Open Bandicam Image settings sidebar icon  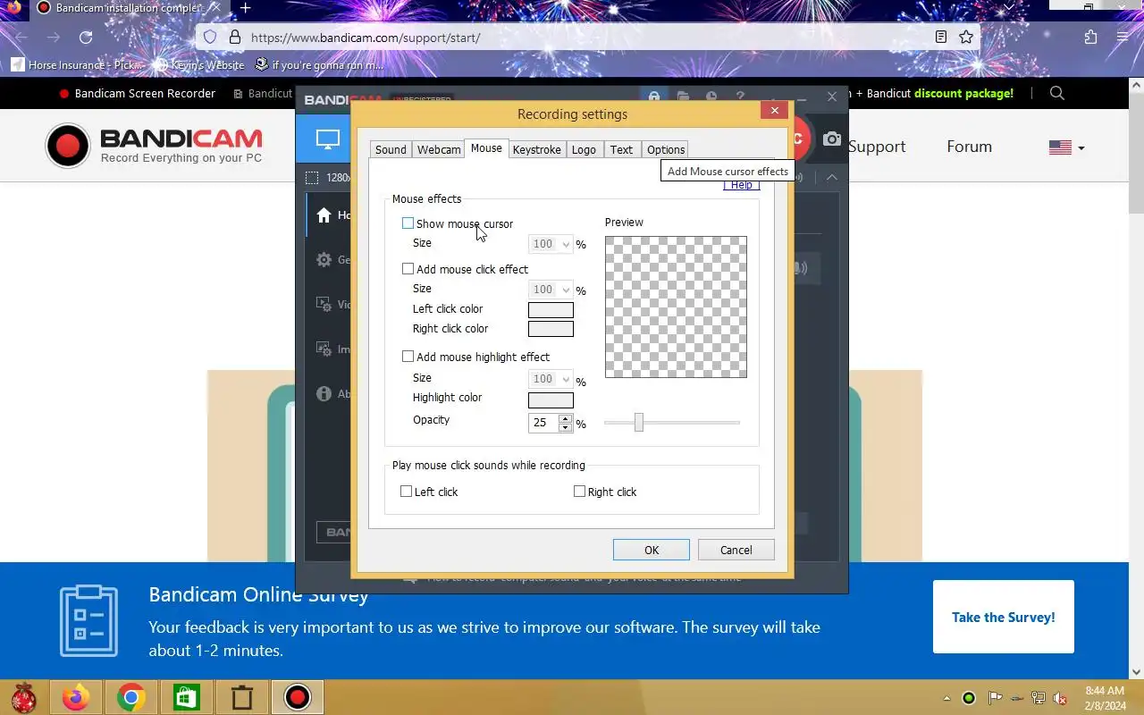click(324, 349)
